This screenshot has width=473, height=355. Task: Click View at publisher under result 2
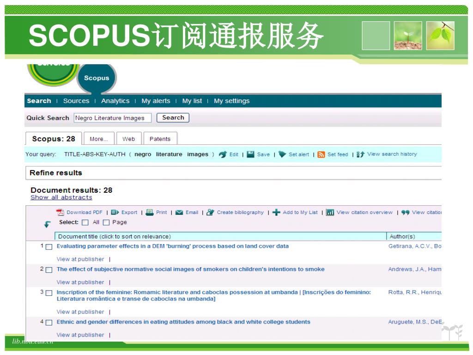click(x=80, y=282)
